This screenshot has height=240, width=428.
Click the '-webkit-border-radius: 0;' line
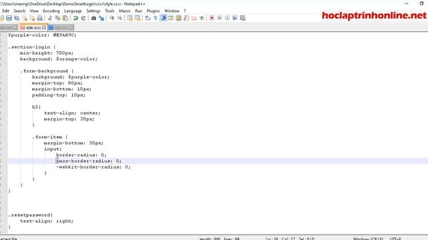pos(93,167)
